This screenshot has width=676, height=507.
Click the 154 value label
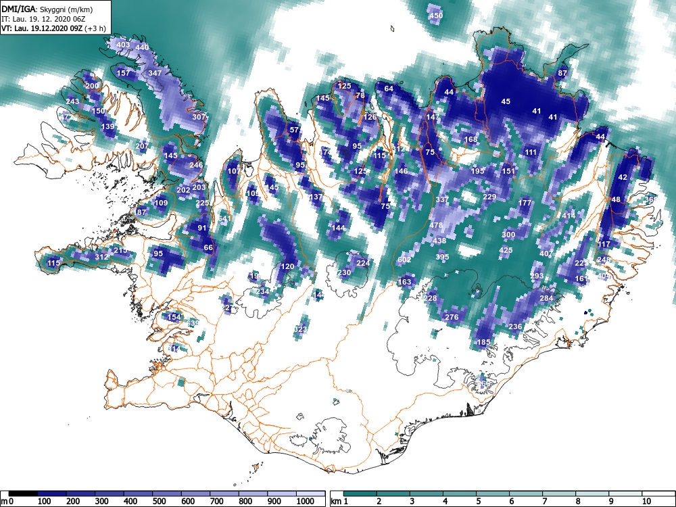(x=174, y=317)
